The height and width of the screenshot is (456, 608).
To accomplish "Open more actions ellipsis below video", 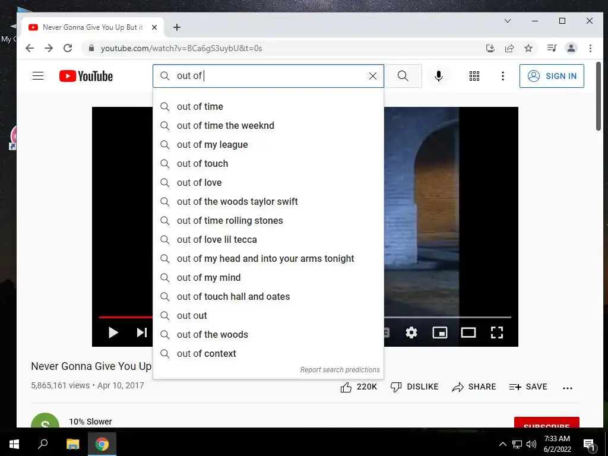I will pos(567,388).
